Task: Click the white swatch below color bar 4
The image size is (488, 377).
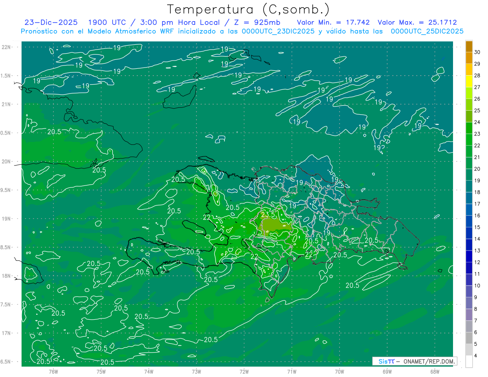Action: 469,362
